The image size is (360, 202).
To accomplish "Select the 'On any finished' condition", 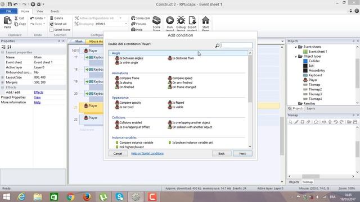I will pos(182,82).
